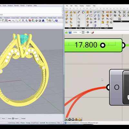Screen dimensions: 129x129
Task: Switch to Mesh Tools toolbar tab
Action: (x=43, y=18)
